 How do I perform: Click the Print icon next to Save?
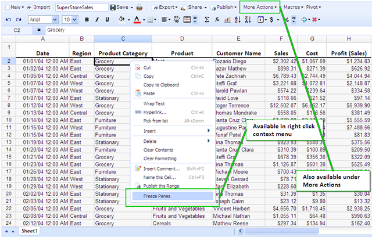139,8
